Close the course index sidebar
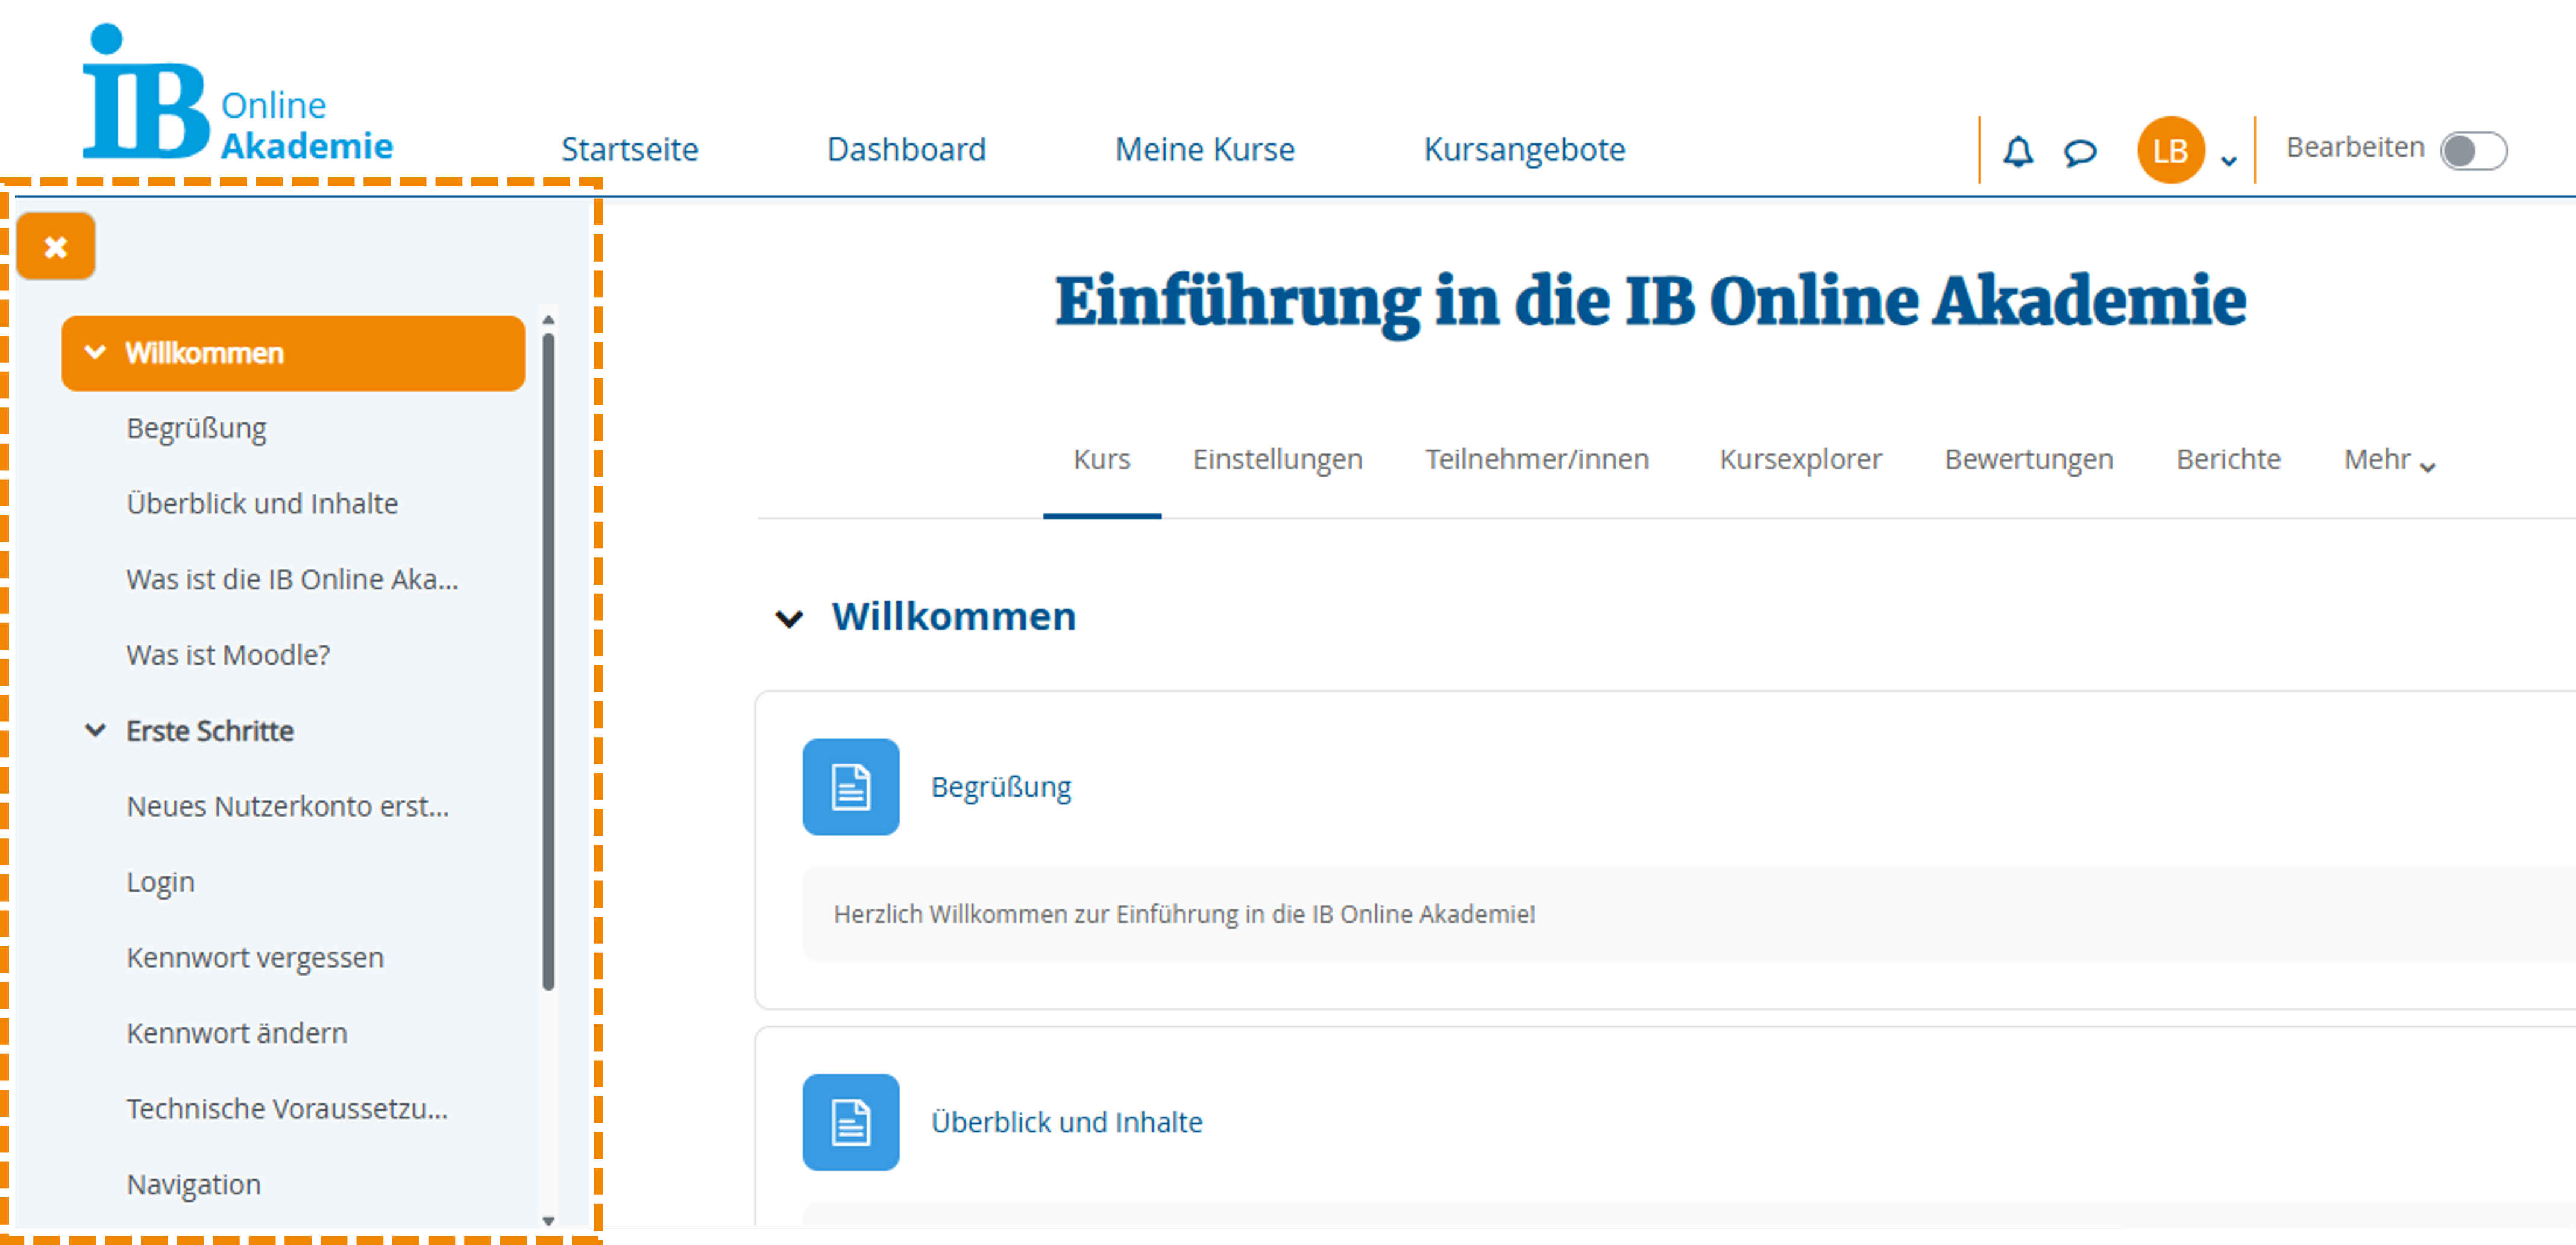This screenshot has height=1245, width=2576. [x=55, y=246]
